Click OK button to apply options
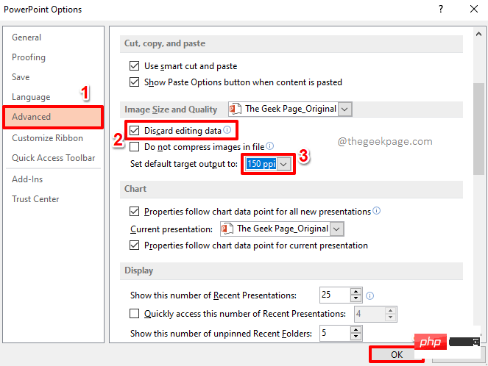The image size is (488, 366). (x=396, y=355)
